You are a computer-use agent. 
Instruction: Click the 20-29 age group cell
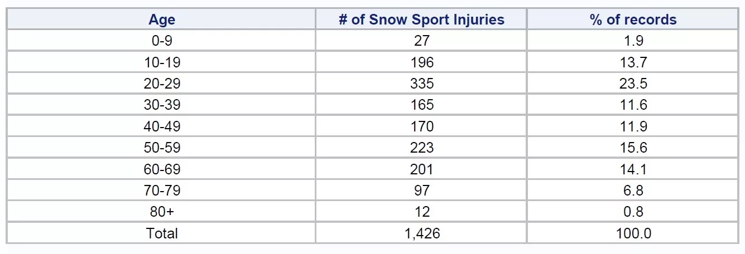point(162,84)
